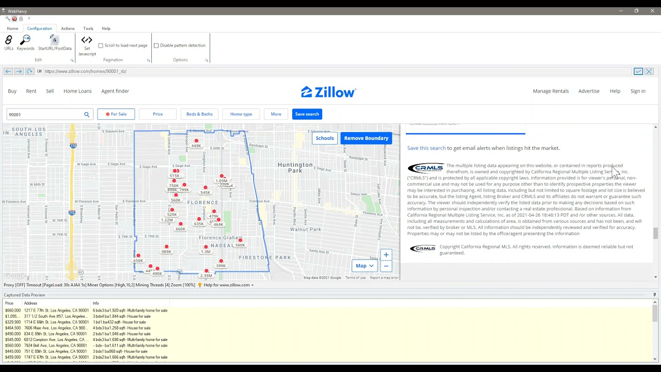Viewport: 661px width, 372px height.
Task: Click the Captured Data Preview scrollbar thumb
Action: coord(655,313)
